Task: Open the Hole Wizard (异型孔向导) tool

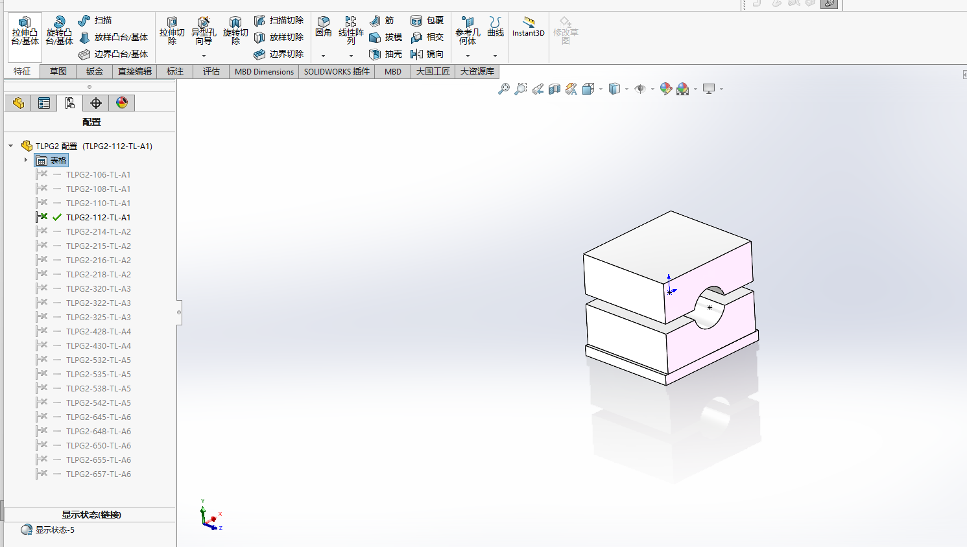Action: [x=204, y=30]
